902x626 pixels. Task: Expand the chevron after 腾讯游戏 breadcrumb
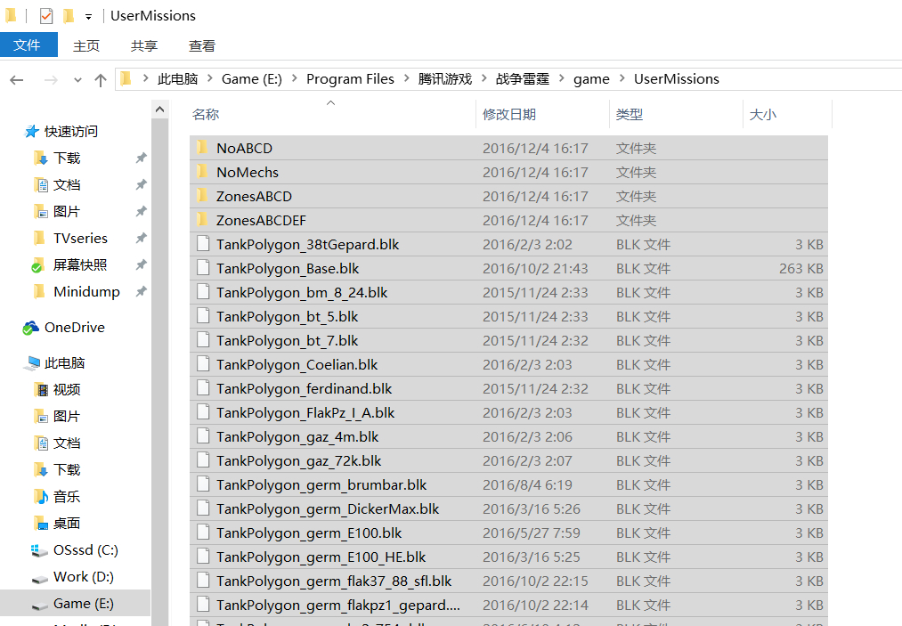click(484, 78)
